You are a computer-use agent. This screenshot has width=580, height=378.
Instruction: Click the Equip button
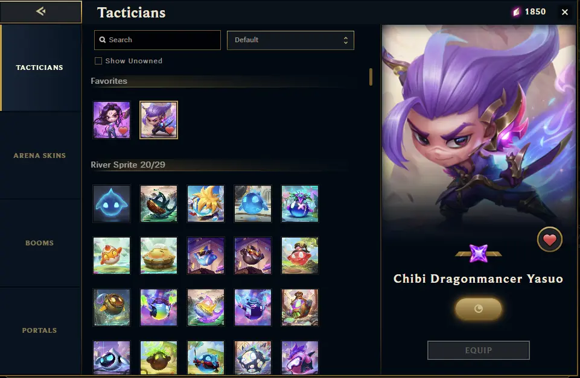click(478, 350)
